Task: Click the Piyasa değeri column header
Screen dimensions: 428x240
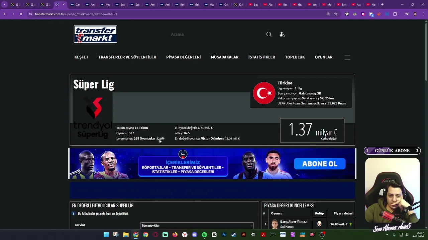Action: 343,213
